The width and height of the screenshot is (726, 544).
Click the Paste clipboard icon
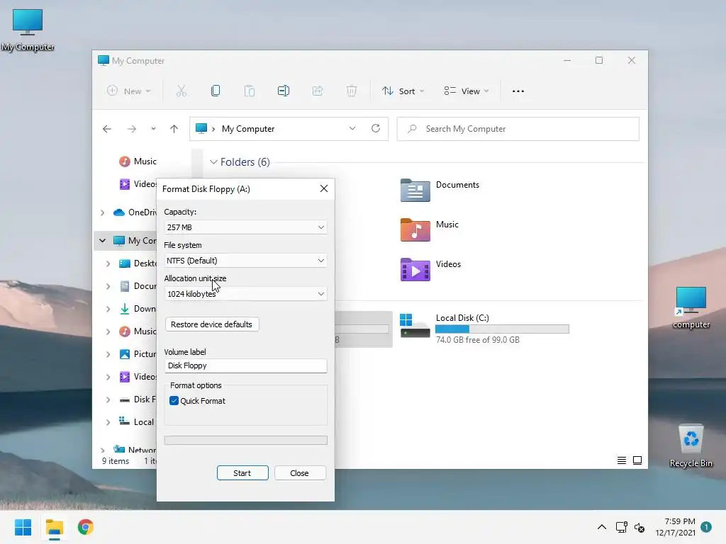coord(250,91)
